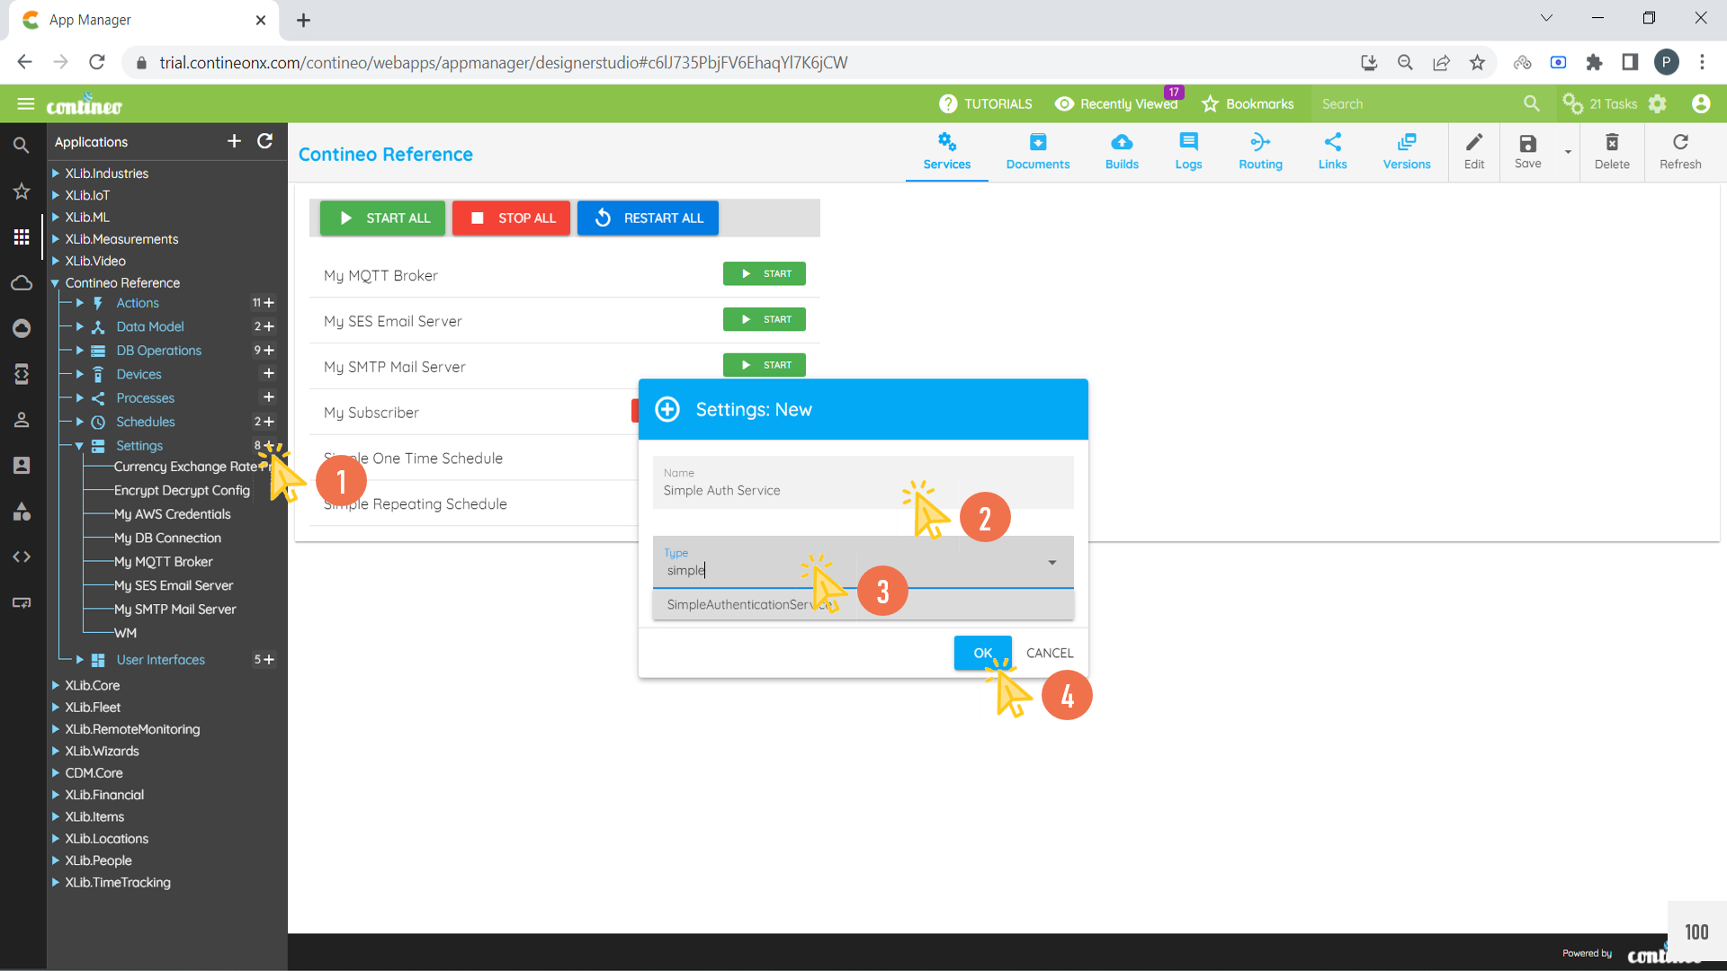Open the Save options dropdown arrow
Screen dimensions: 1727x971
pos(1568,152)
